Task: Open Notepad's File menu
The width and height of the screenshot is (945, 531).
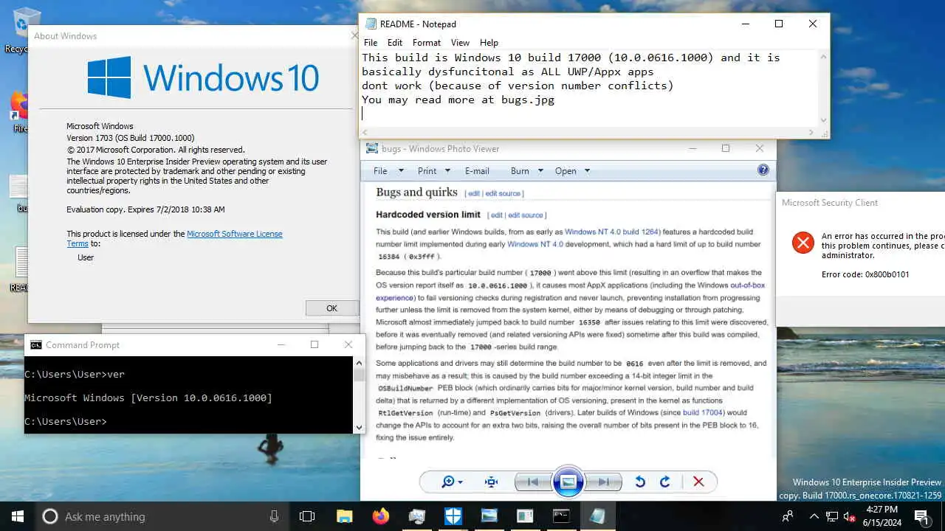Action: pyautogui.click(x=371, y=43)
